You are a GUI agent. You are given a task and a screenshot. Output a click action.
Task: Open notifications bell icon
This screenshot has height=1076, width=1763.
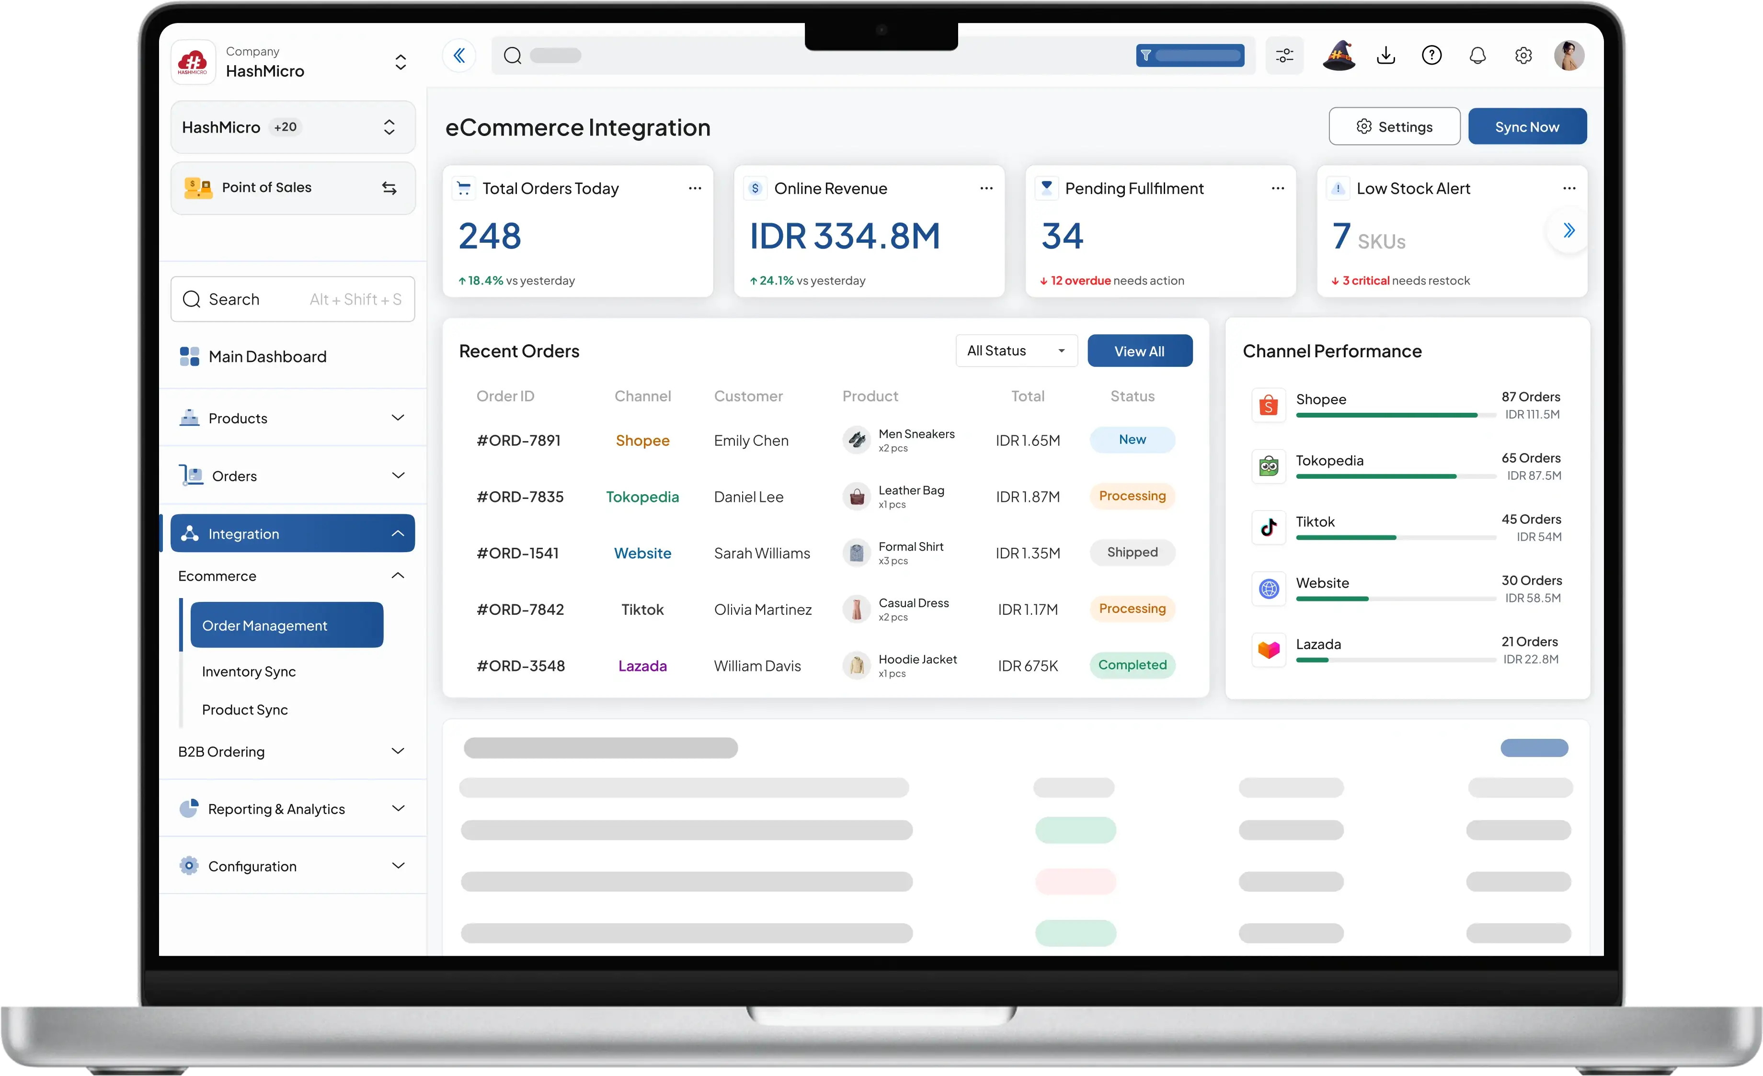pos(1477,55)
